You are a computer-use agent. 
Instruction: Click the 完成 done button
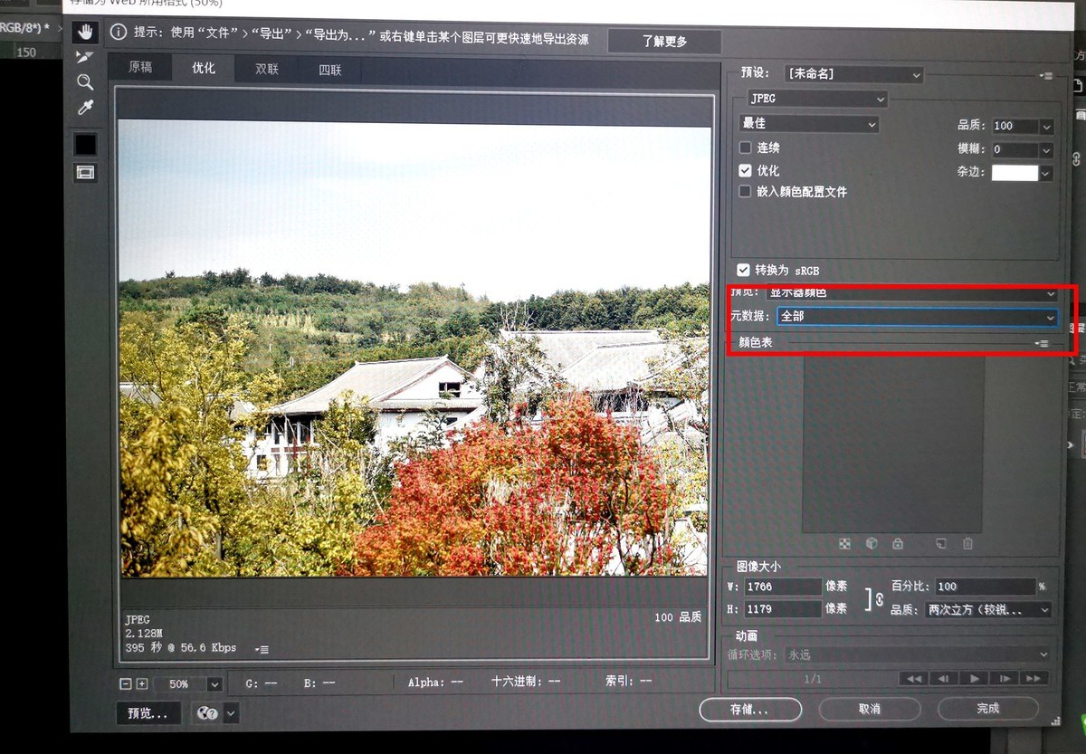988,709
